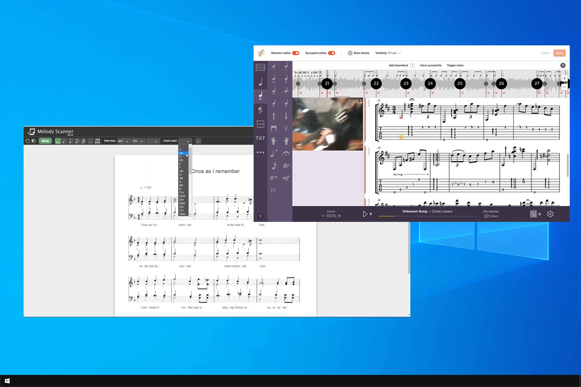Viewport: 581px width, 387px height.
Task: Click the tie/slur button beside Chord Label
Action: [198, 141]
